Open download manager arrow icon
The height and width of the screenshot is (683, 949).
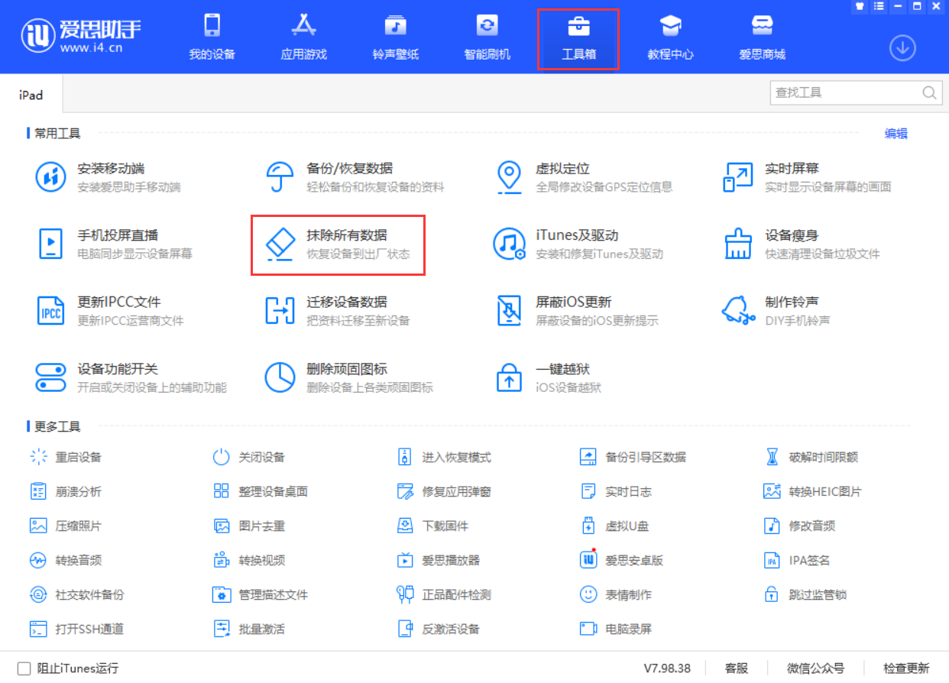coord(902,48)
